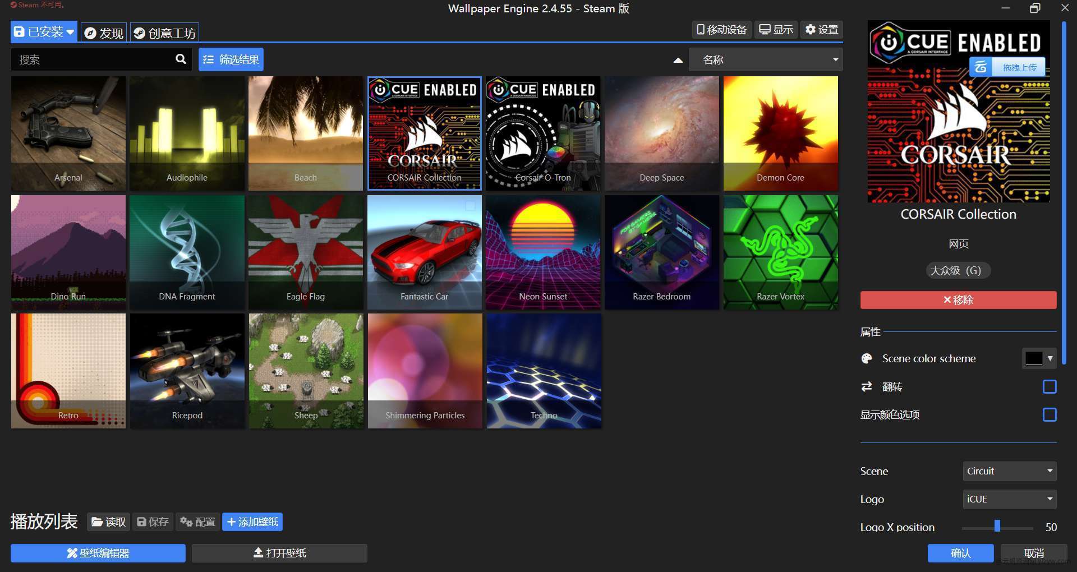Expand the 名称 sort dropdown

click(x=766, y=60)
